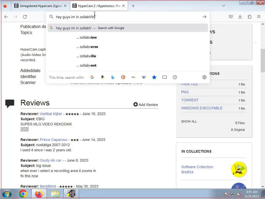Click the forward navigation arrow

point(16,17)
